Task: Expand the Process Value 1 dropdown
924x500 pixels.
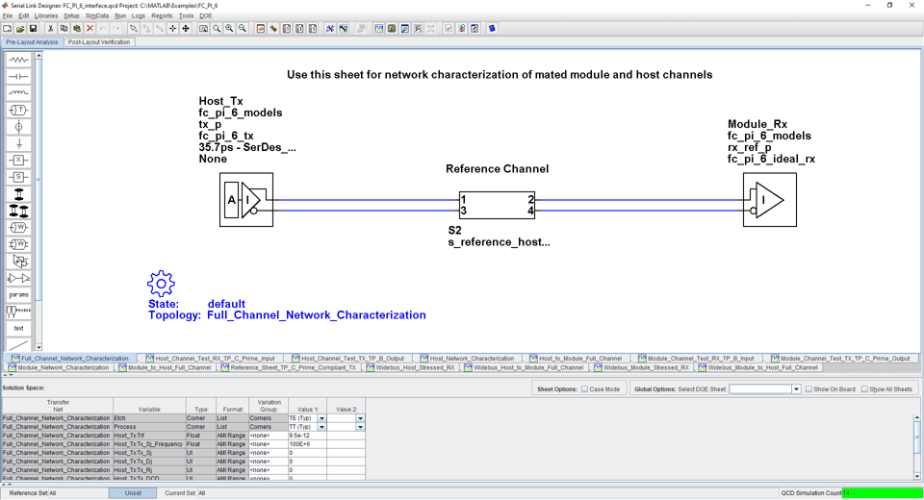Action: [321, 427]
